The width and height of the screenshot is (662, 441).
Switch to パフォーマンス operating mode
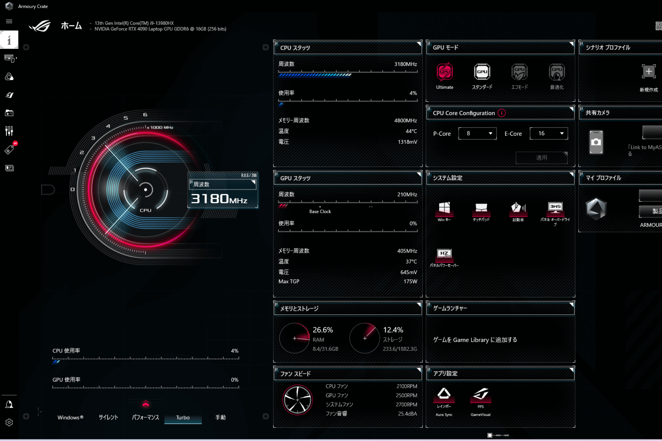[145, 417]
